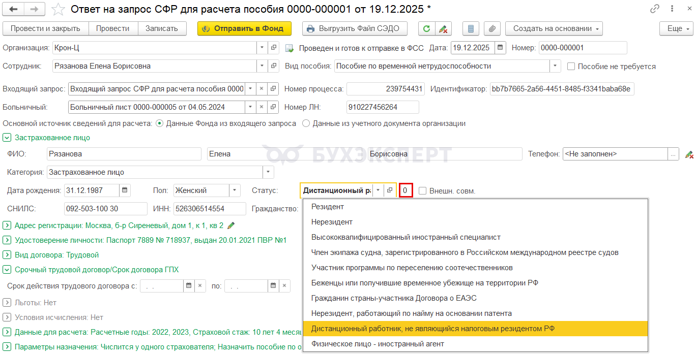Expand the Удостоверение личности section
Image resolution: width=695 pixels, height=354 pixels.
point(7,240)
